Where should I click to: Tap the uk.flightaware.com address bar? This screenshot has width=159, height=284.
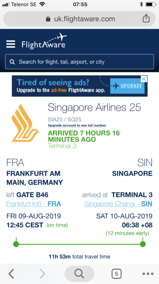click(x=79, y=19)
